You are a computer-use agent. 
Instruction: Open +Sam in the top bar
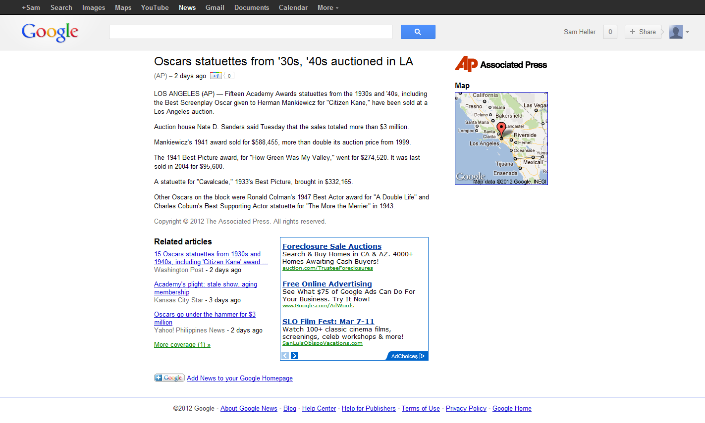click(x=31, y=7)
